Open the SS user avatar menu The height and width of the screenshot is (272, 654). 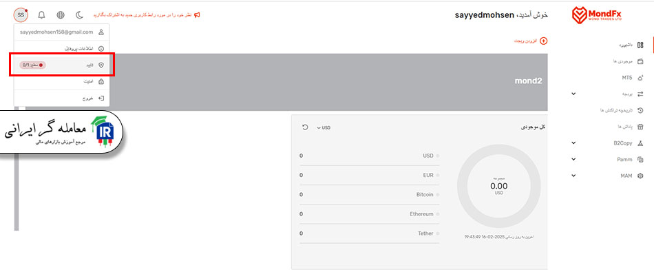21,15
